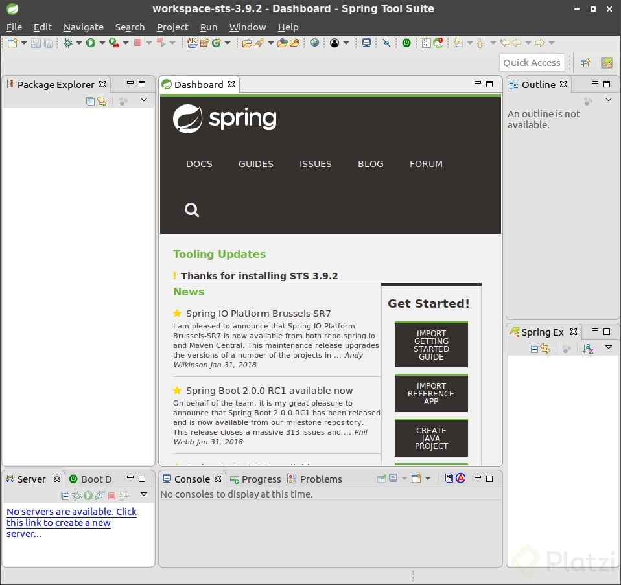This screenshot has width=621, height=585.
Task: Open dropdown arrow next to New wizard icon
Action: [x=24, y=43]
